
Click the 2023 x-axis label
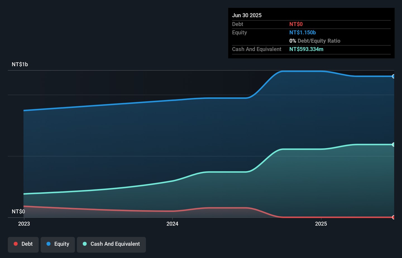[24, 224]
